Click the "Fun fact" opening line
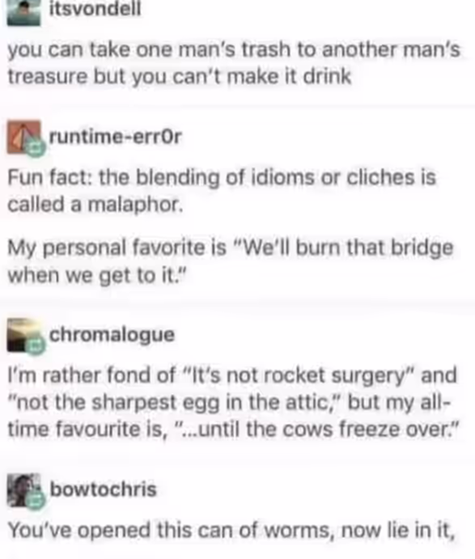The width and height of the screenshot is (475, 559). click(x=222, y=177)
